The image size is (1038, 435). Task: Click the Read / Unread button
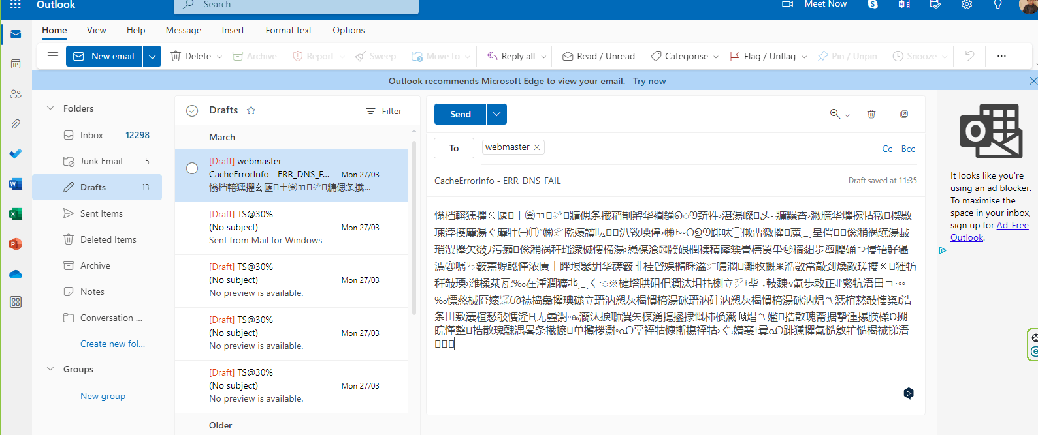click(598, 56)
